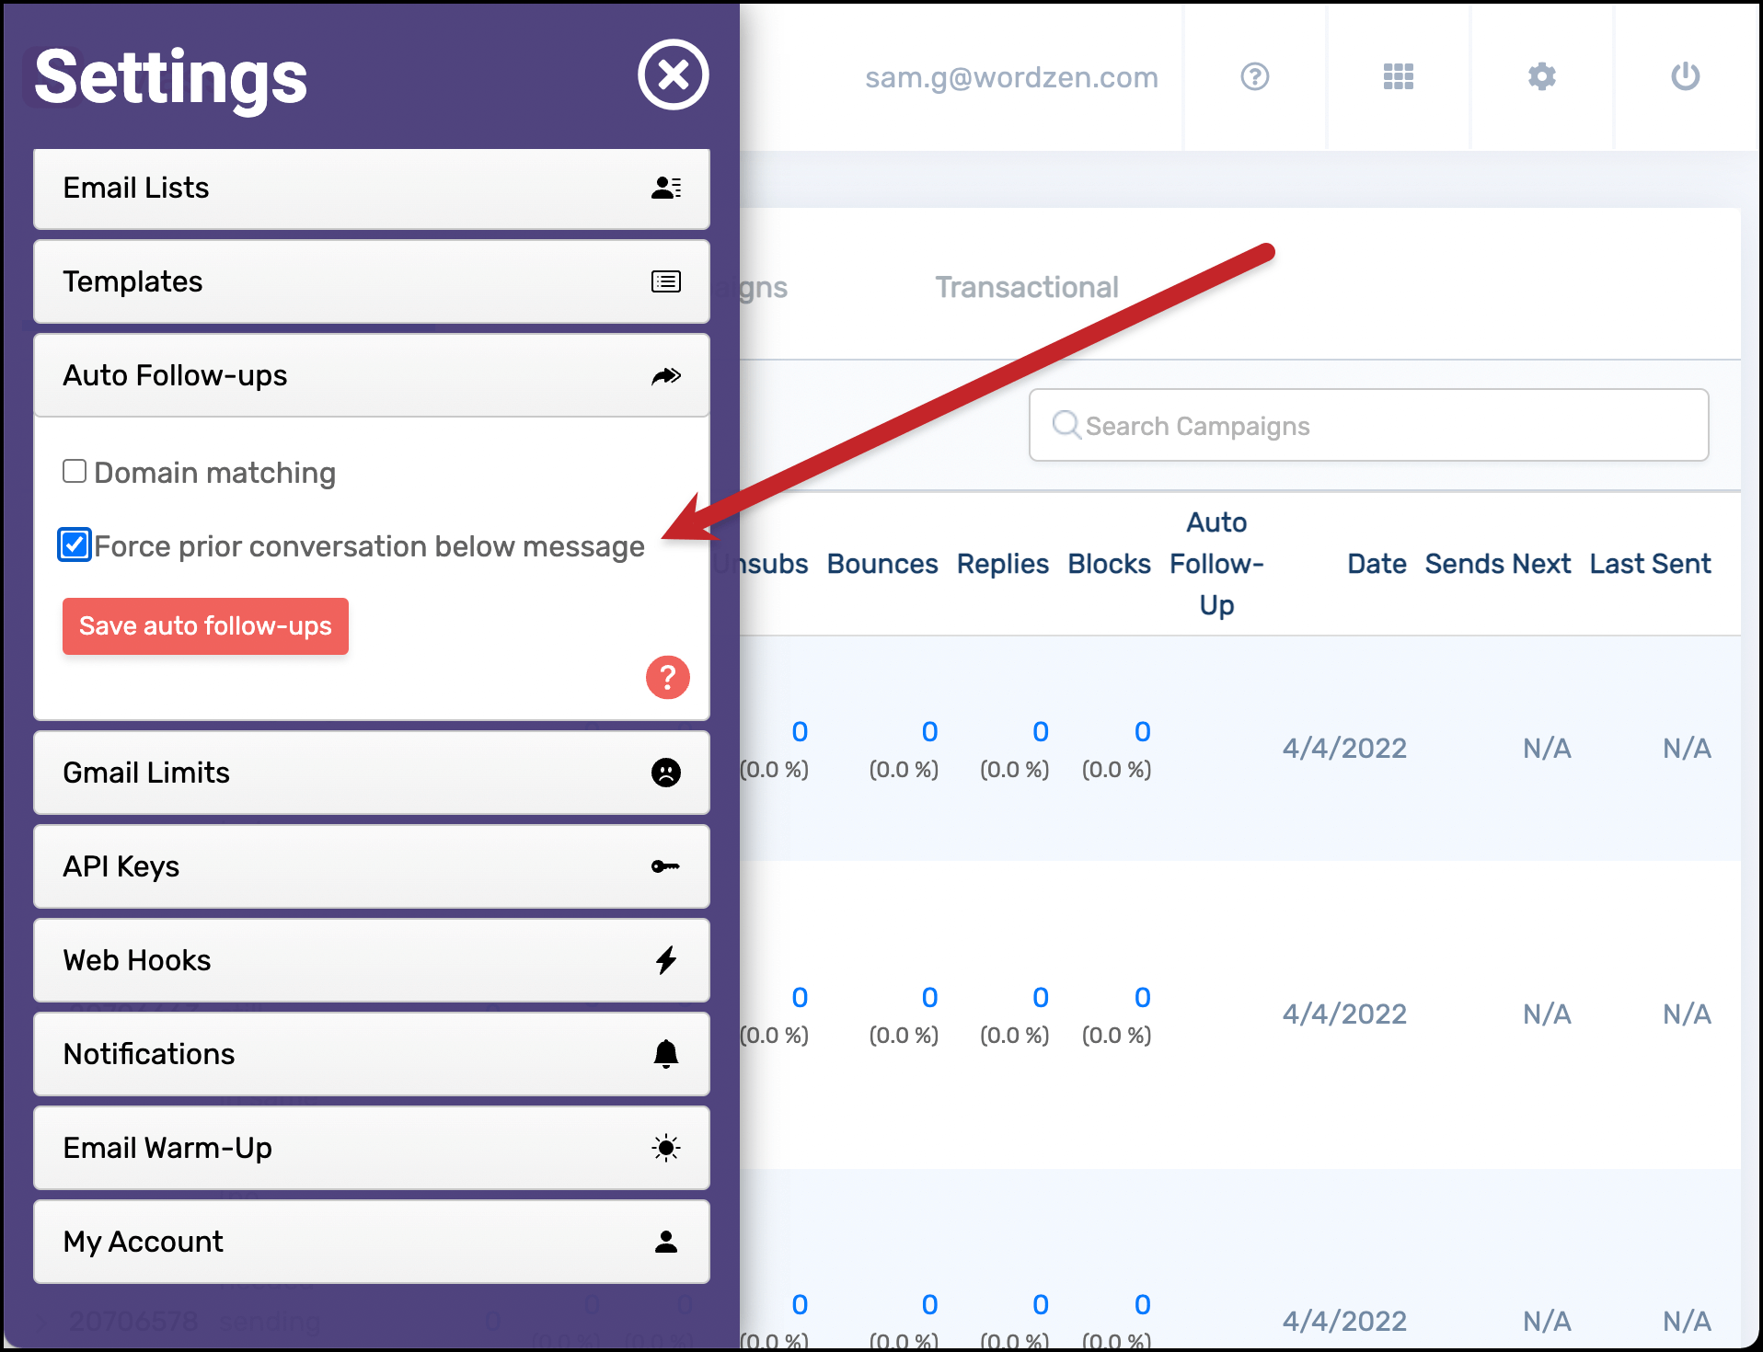This screenshot has height=1352, width=1763.
Task: Click the Templates list icon
Action: point(666,281)
